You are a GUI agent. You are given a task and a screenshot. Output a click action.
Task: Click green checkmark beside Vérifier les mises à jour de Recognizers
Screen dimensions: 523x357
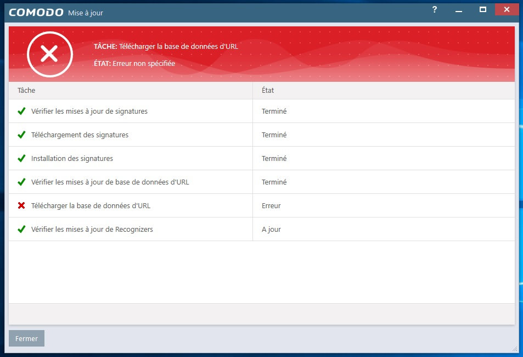pos(22,229)
